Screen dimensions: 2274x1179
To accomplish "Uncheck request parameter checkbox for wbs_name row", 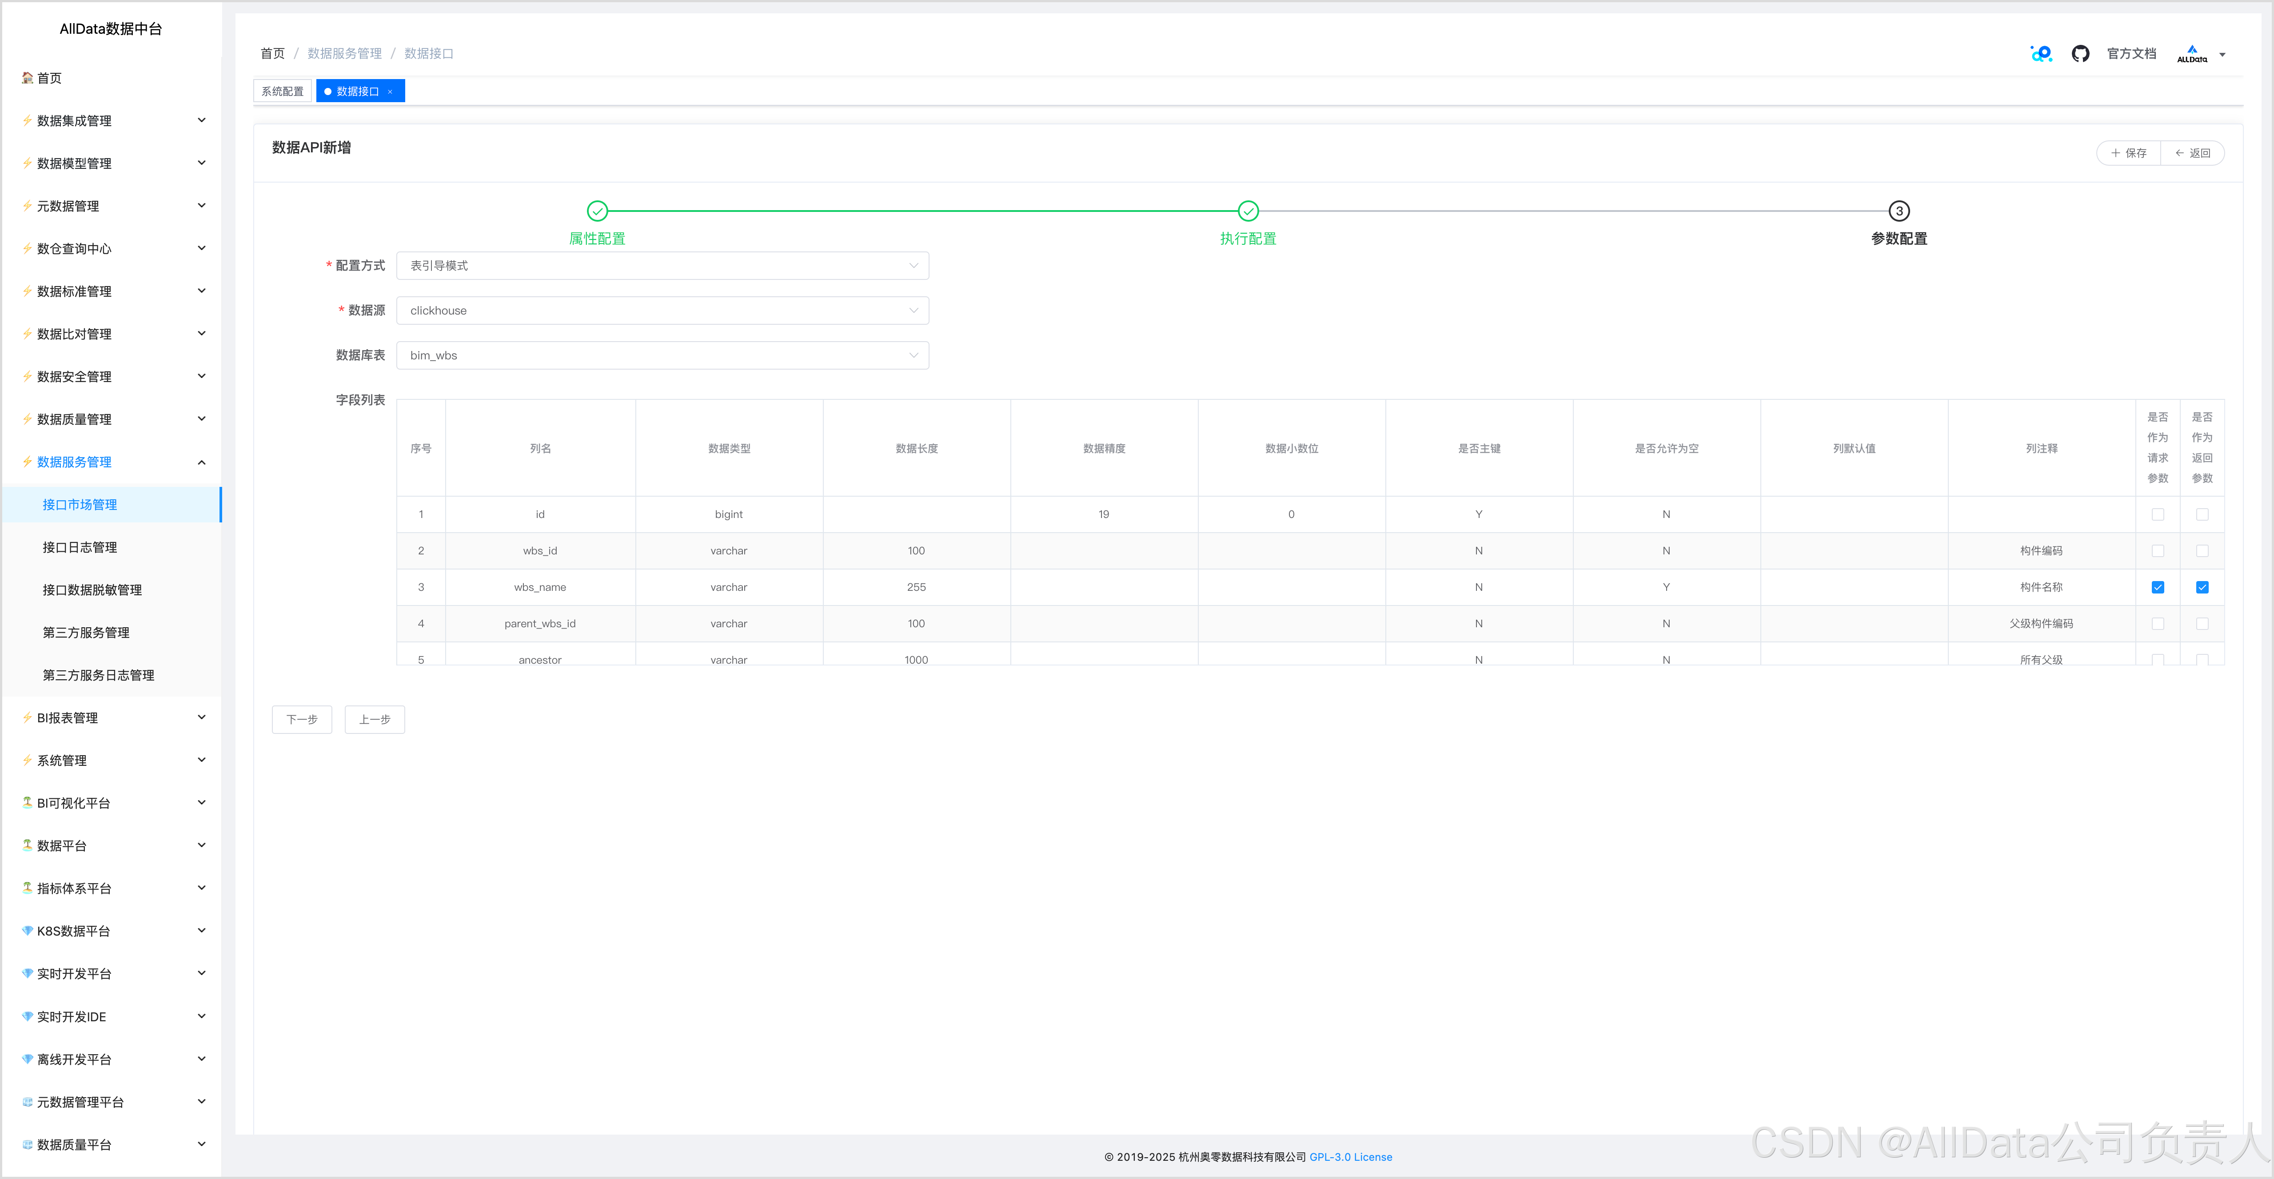I will click(2158, 588).
